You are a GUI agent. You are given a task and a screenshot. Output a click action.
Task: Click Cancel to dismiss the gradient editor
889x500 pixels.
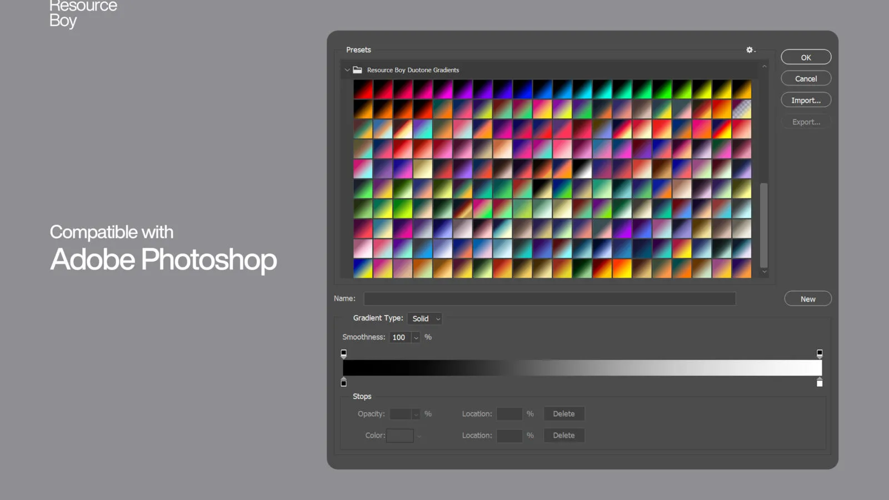coord(806,79)
